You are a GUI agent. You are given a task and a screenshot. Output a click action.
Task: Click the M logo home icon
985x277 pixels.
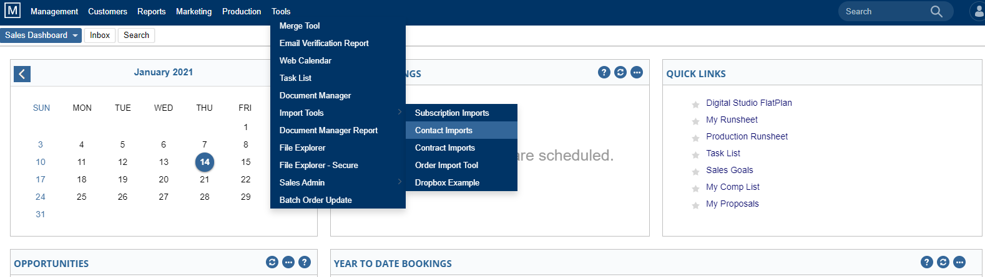click(x=12, y=11)
